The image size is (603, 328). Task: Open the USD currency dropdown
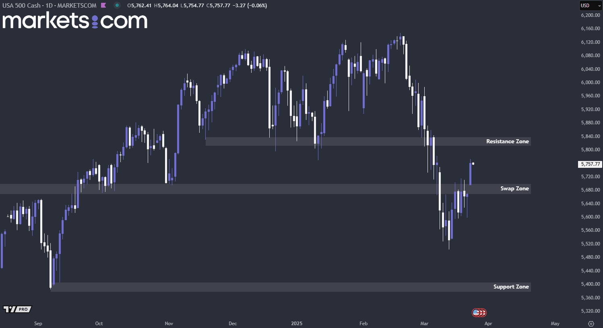(590, 6)
